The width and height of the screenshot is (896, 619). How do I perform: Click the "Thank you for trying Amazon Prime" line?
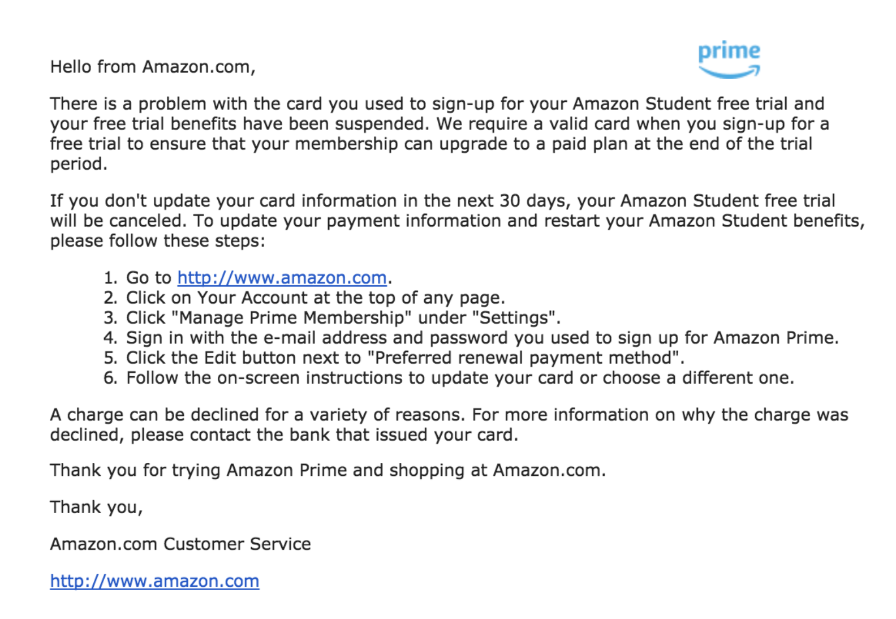pos(328,470)
